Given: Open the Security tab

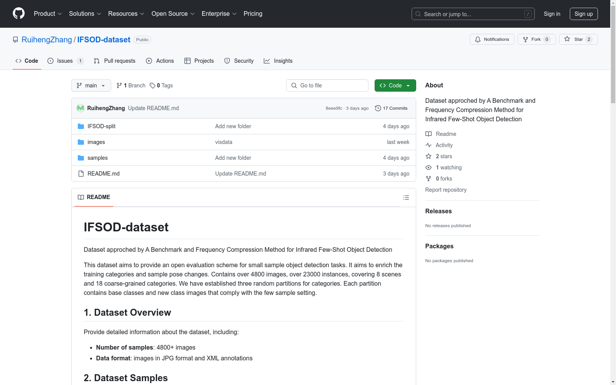Looking at the screenshot, I should point(239,61).
